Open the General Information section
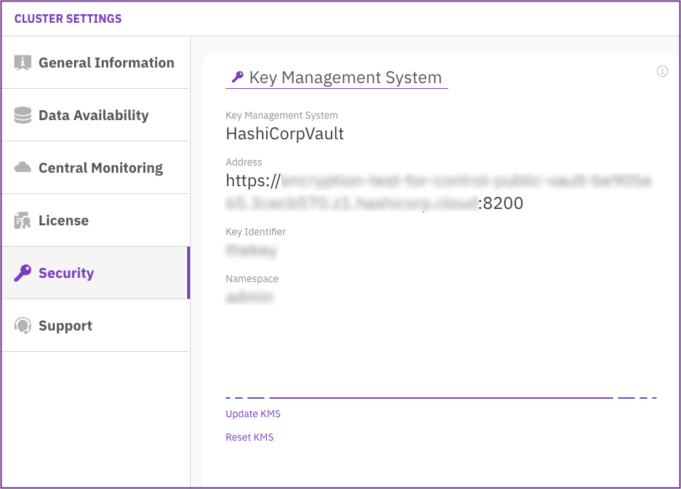Viewport: 681px width, 489px height. [107, 63]
